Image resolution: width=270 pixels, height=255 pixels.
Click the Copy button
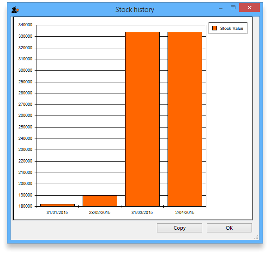tap(180, 228)
